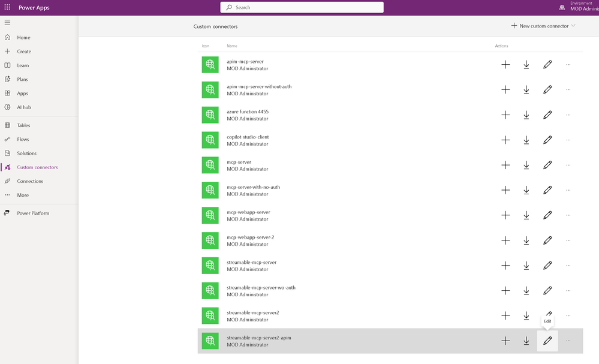Edit streamable-mcp-server-wo-auth connector
This screenshot has width=599, height=364.
pos(547,291)
